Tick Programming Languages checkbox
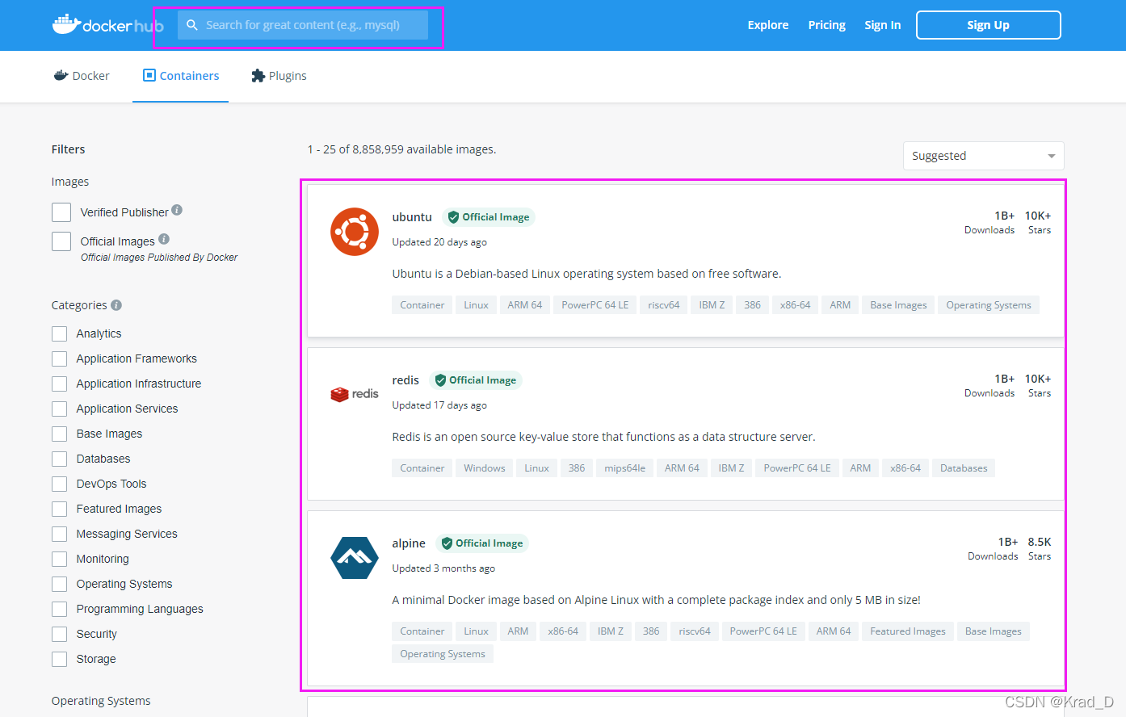 tap(59, 609)
